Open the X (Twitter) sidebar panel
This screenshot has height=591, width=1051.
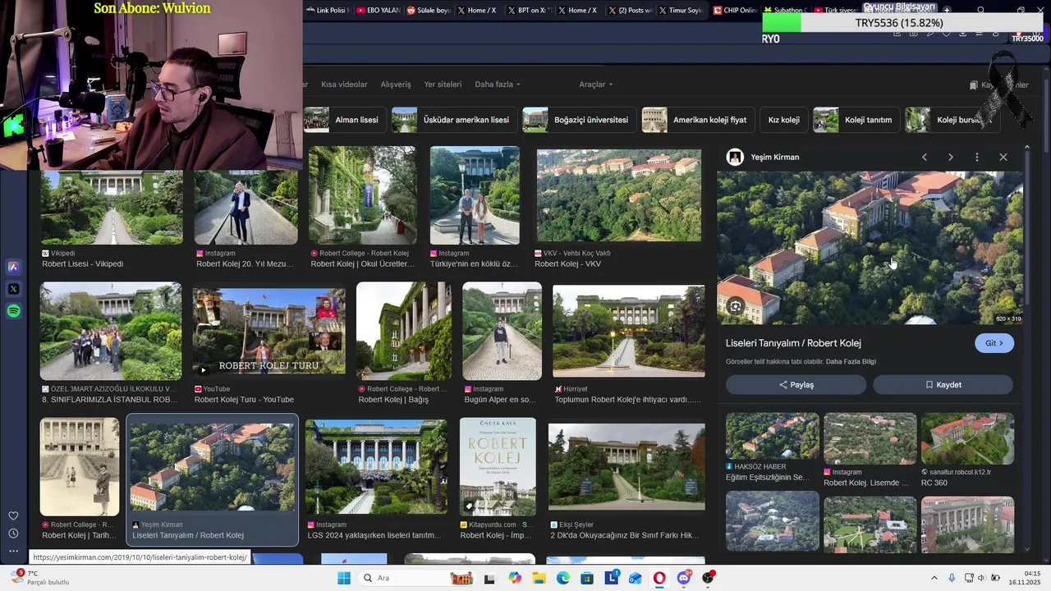point(13,289)
